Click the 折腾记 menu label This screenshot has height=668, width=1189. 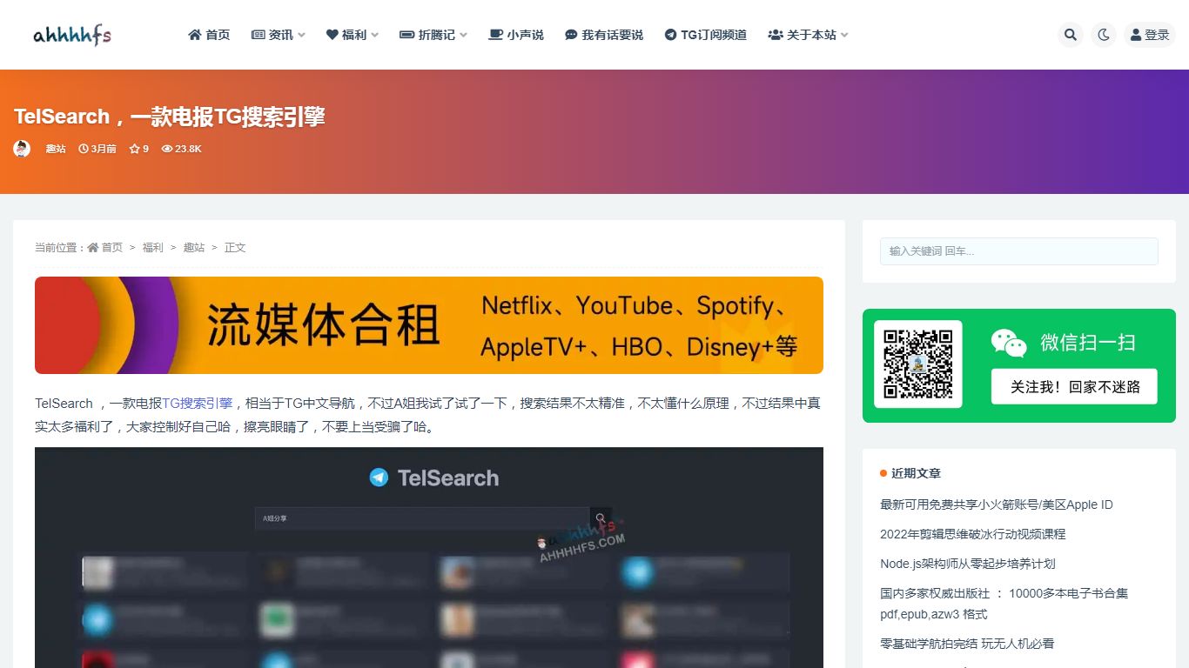point(437,35)
